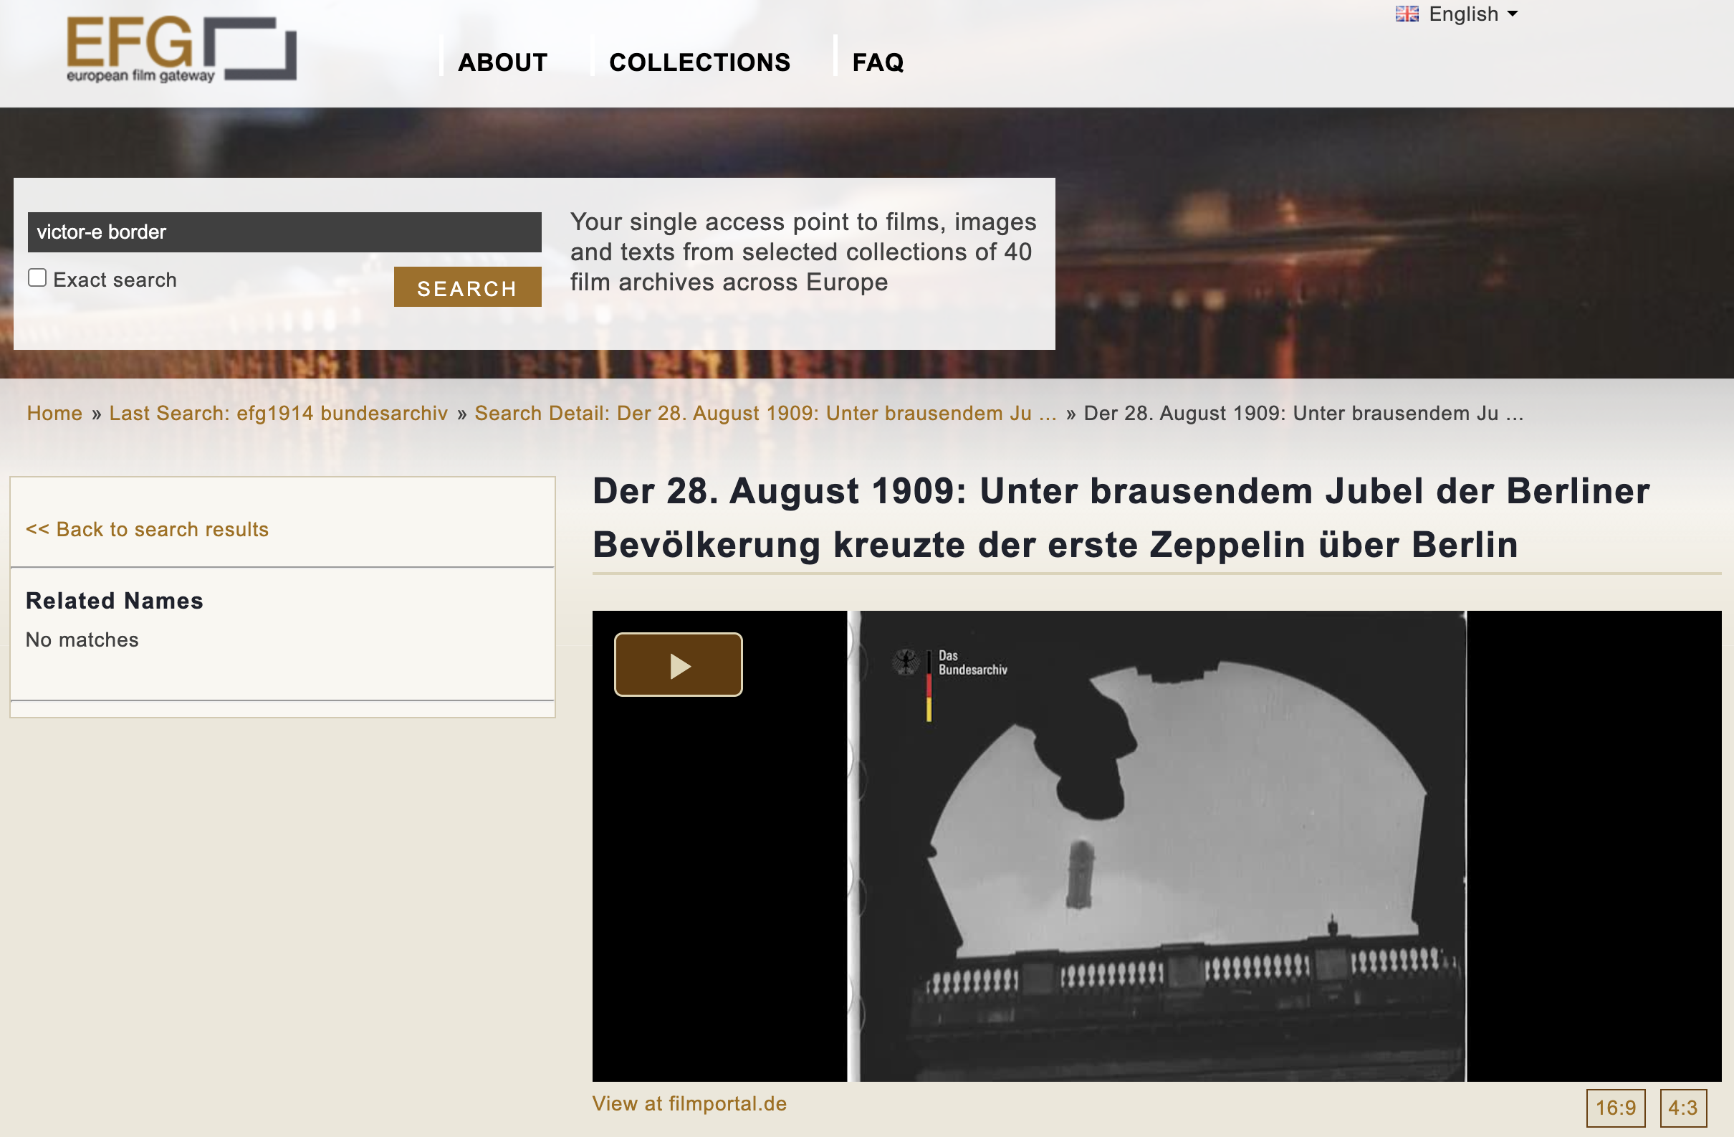Go back to search results
The width and height of the screenshot is (1734, 1137).
coord(147,529)
